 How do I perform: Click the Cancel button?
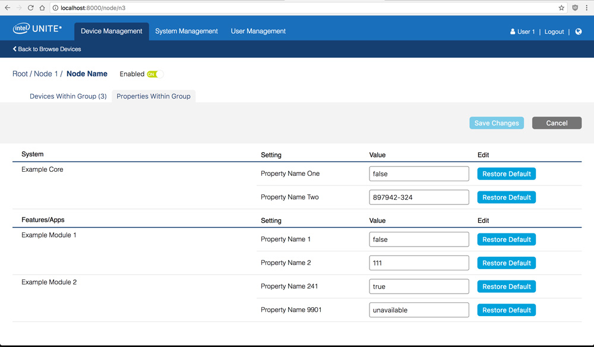pyautogui.click(x=557, y=123)
